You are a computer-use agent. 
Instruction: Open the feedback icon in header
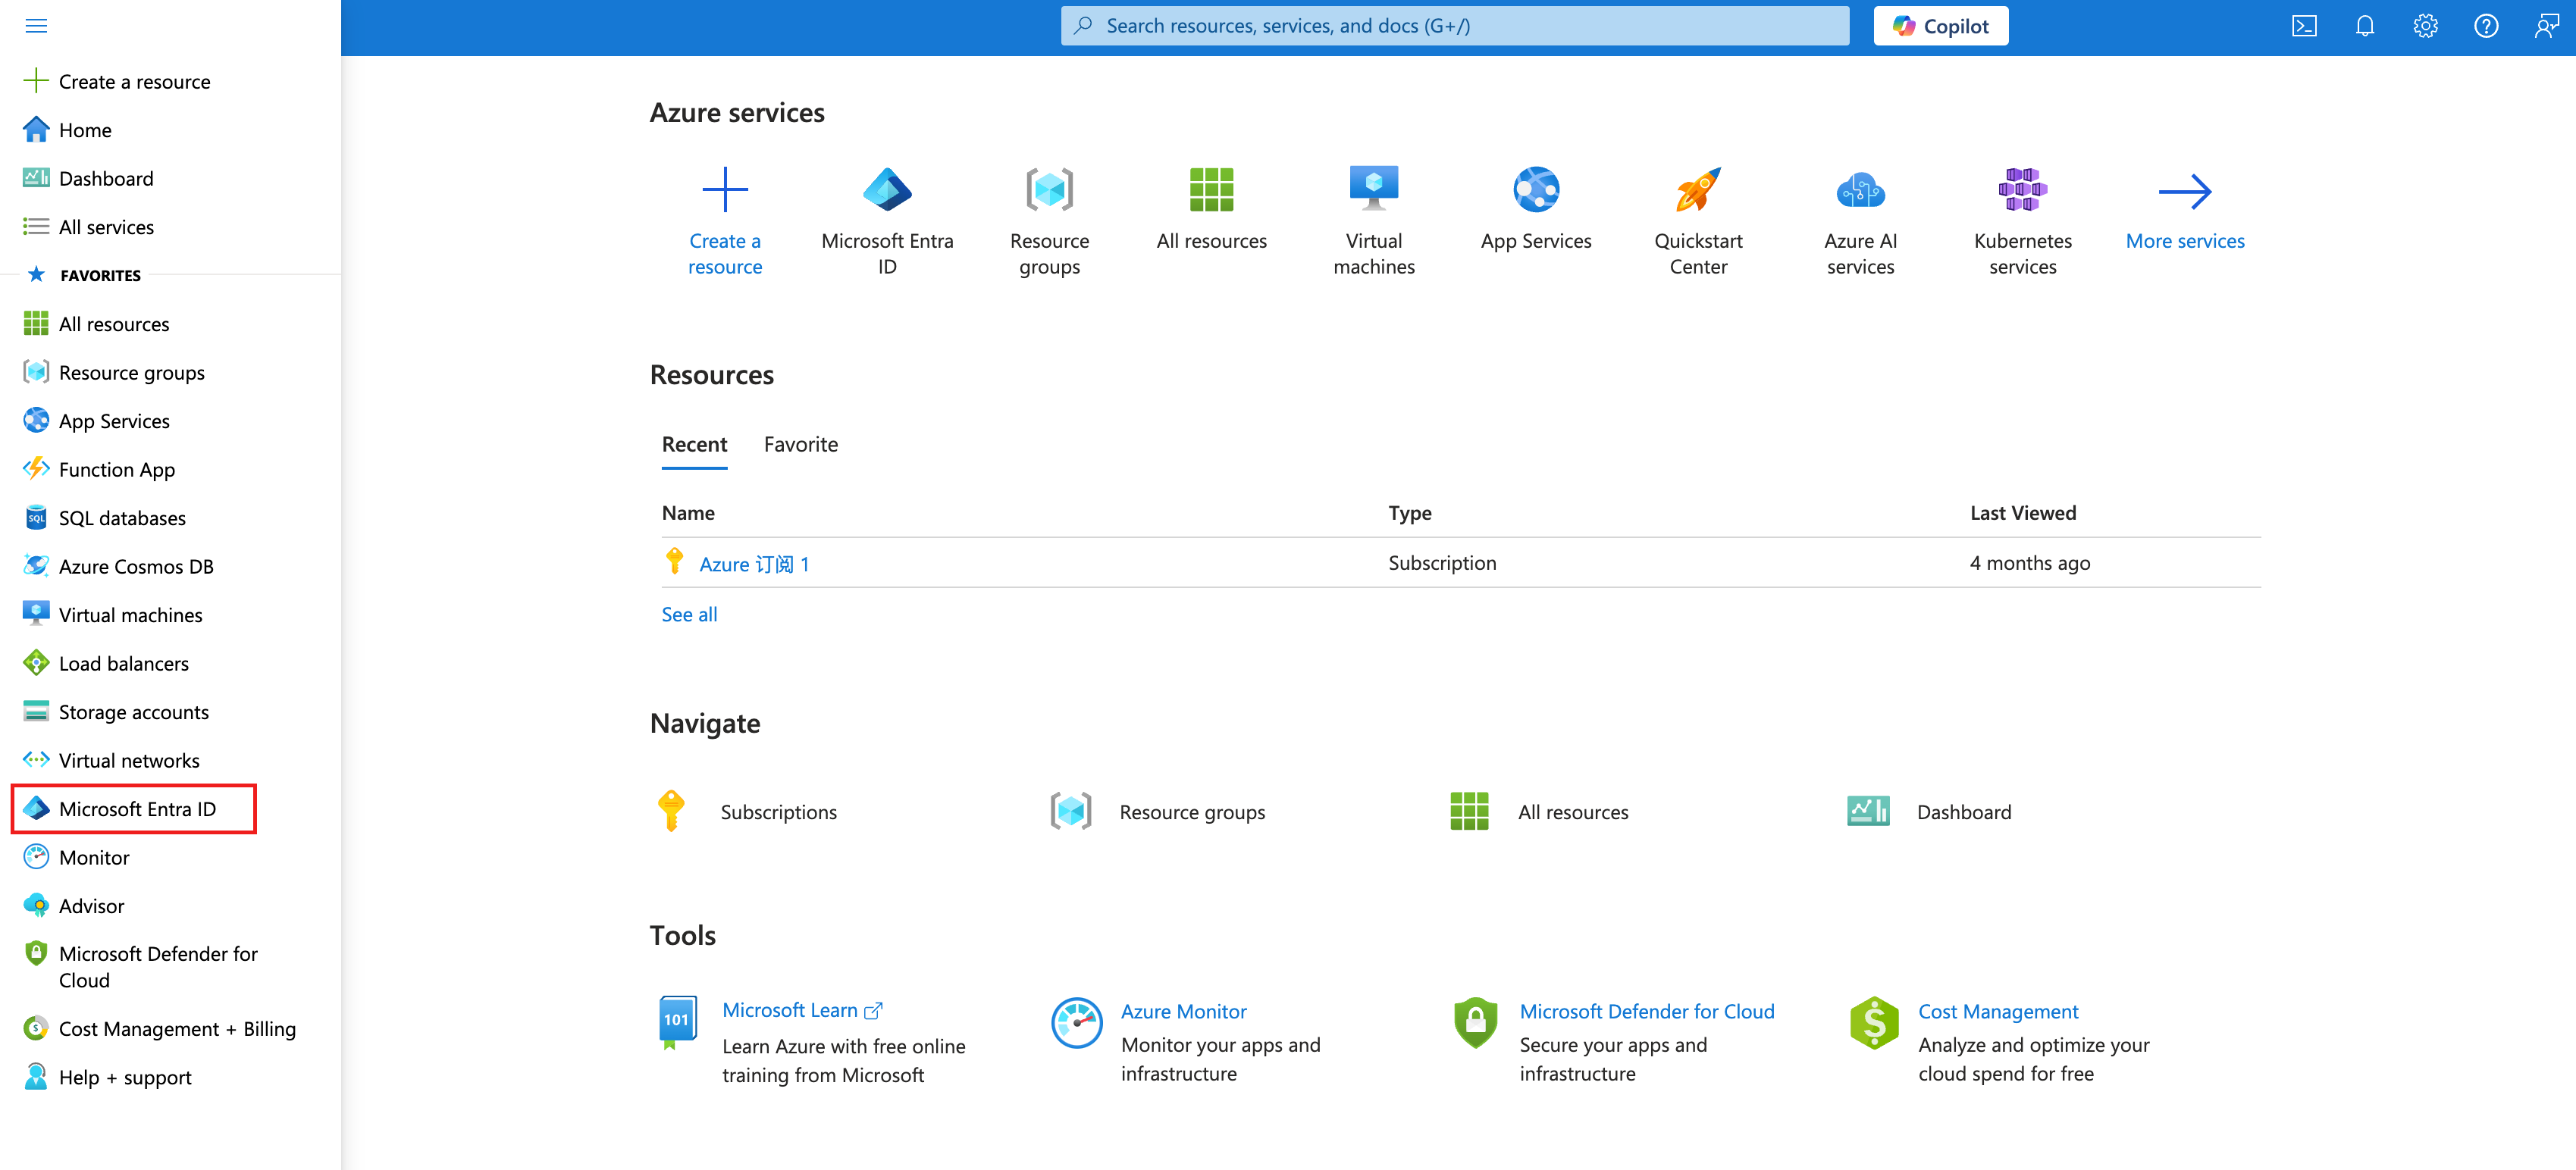(2546, 26)
